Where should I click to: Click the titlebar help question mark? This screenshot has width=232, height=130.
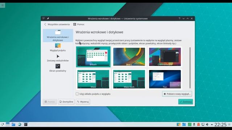point(179,18)
